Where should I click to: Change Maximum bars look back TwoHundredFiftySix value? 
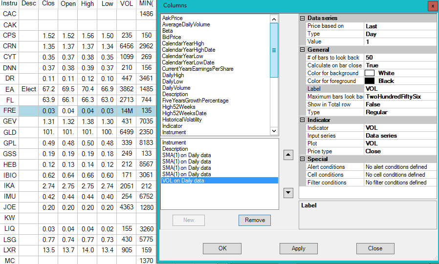[400, 97]
